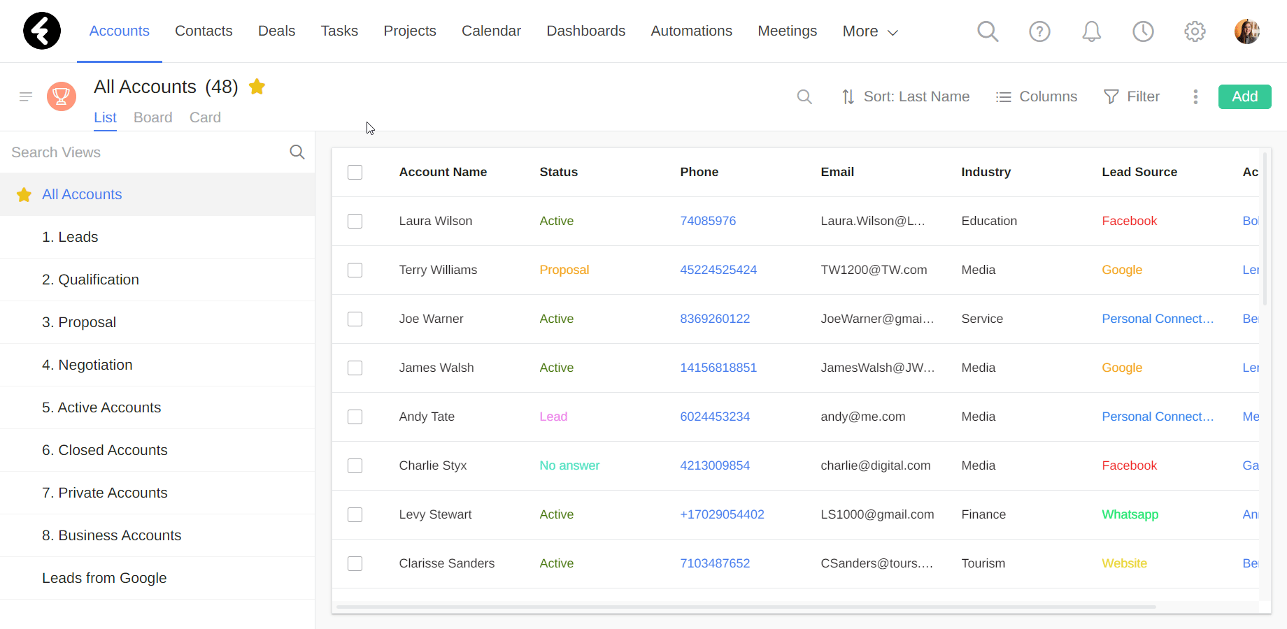Open the Filter panel
This screenshot has width=1287, height=629.
click(1132, 96)
